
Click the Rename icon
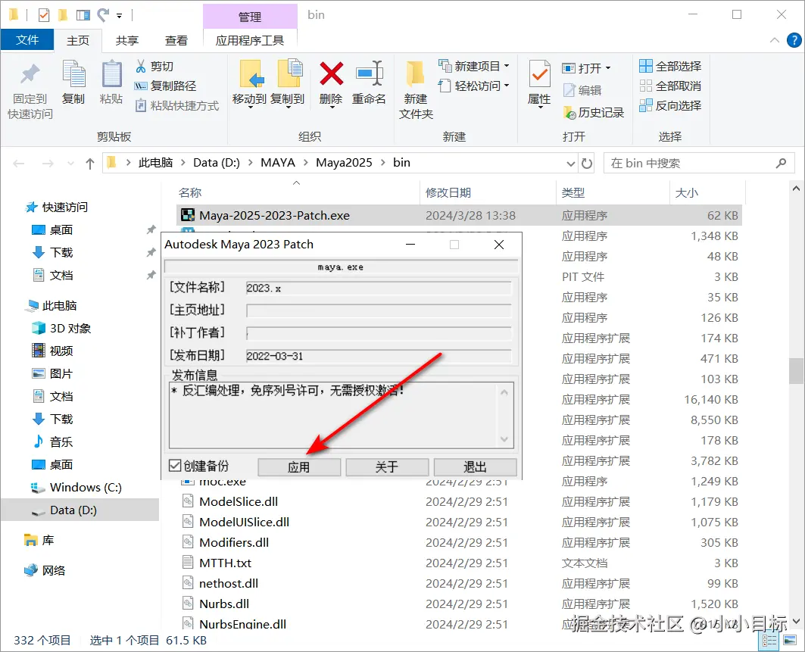pyautogui.click(x=369, y=73)
